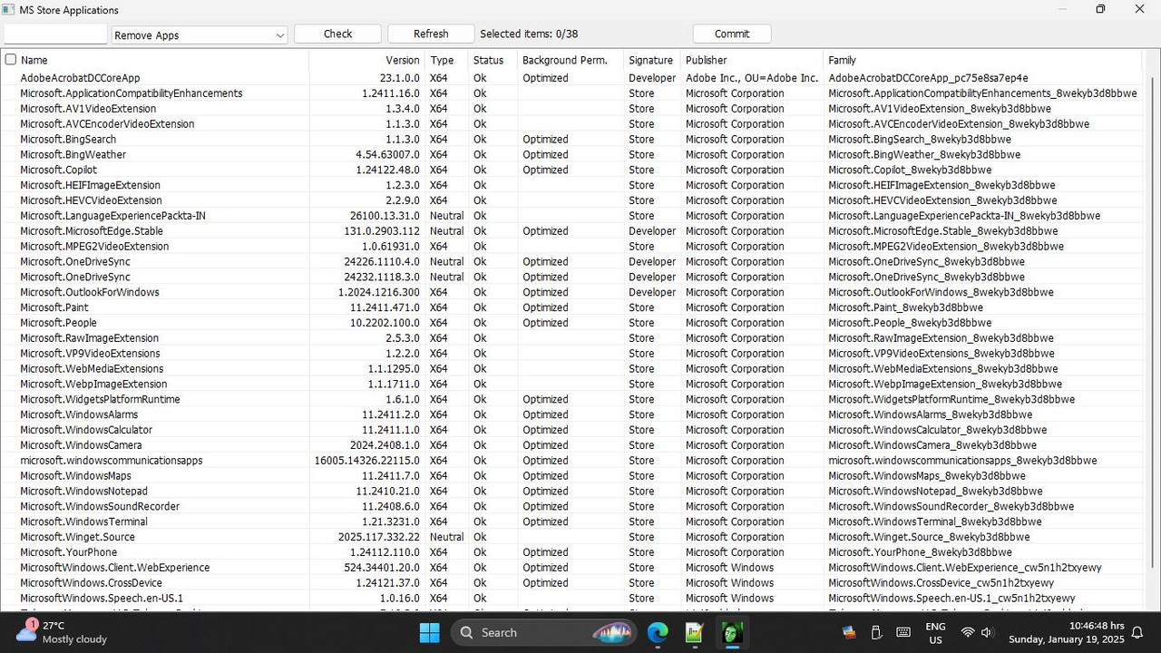
Task: Open notifications via the bell icon
Action: click(1137, 632)
